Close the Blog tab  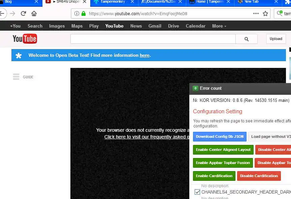(36, 2)
